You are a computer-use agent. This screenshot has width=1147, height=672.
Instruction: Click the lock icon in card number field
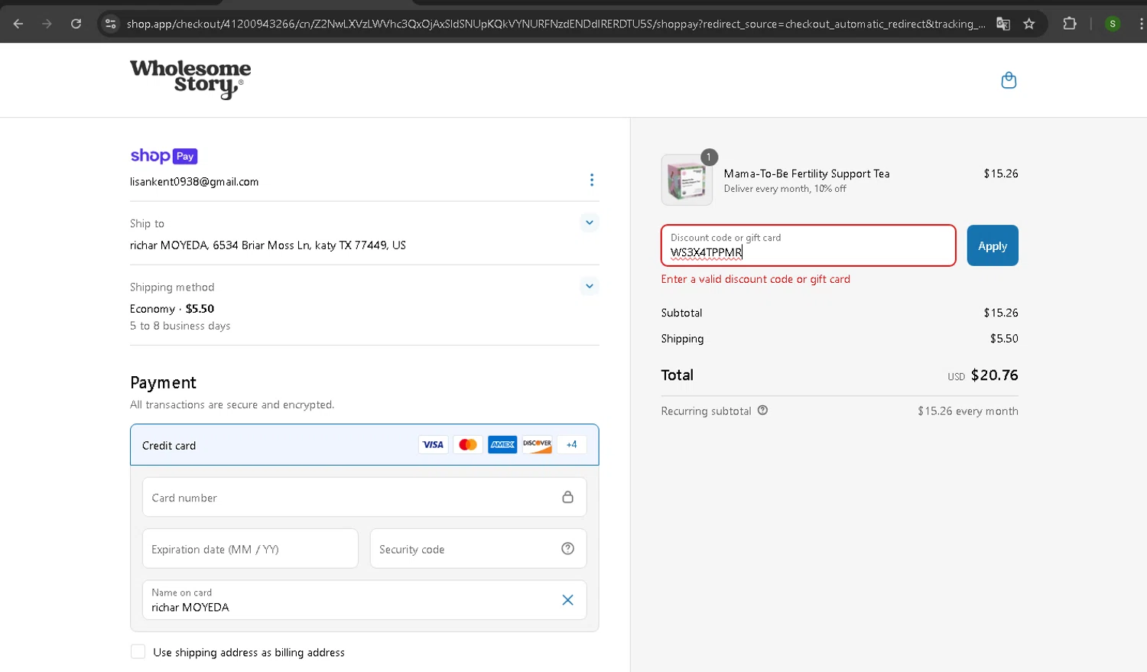pos(567,497)
